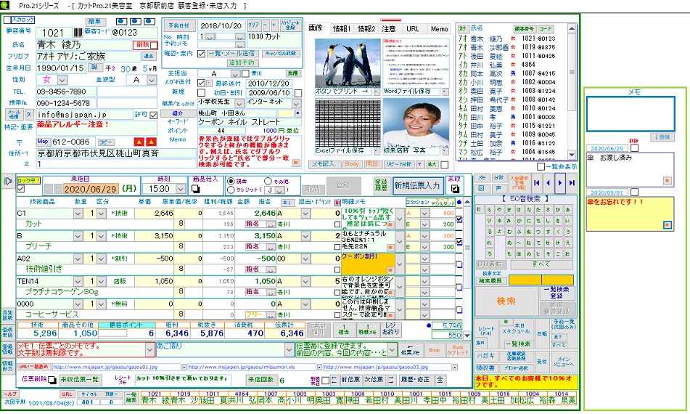Click the blue dot button beside introducer field

click(x=298, y=113)
